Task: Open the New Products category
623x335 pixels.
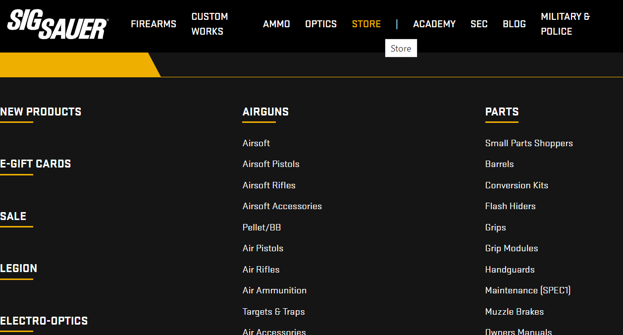Action: tap(41, 112)
